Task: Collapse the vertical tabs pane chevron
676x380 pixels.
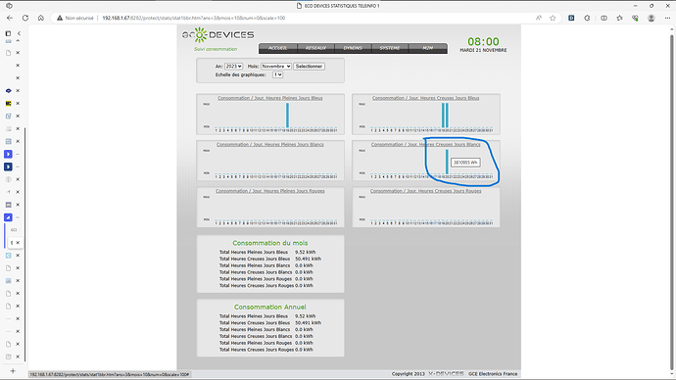Action: pyautogui.click(x=19, y=33)
